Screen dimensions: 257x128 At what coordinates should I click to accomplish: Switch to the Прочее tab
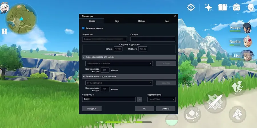142,21
